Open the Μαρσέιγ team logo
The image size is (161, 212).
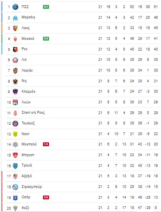[x=15, y=18]
